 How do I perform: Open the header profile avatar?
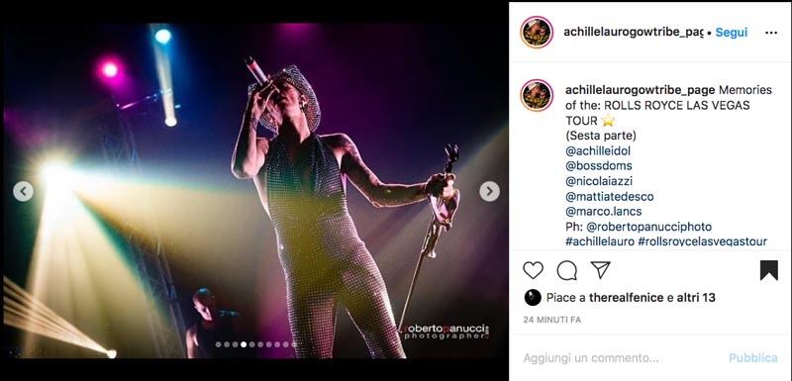point(537,33)
